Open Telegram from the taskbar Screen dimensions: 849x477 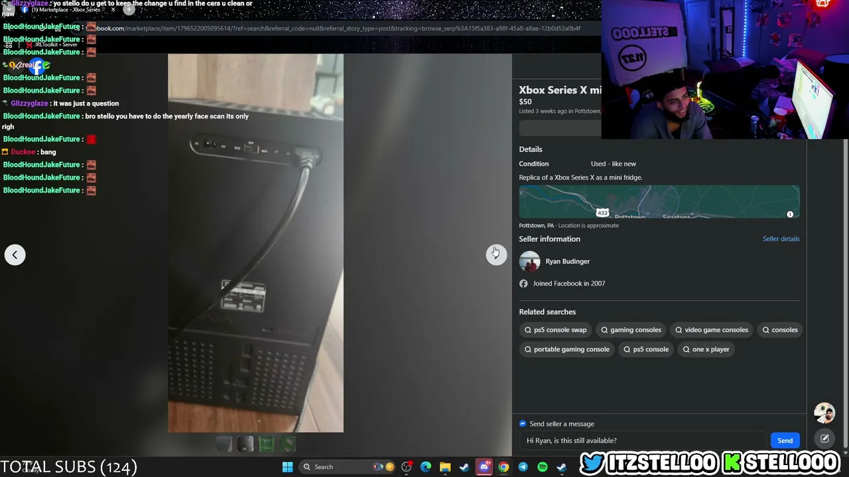523,467
